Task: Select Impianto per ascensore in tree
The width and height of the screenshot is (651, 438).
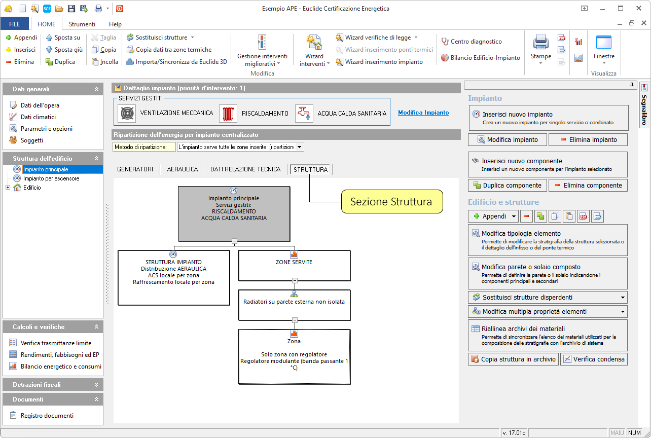Action: click(x=51, y=178)
